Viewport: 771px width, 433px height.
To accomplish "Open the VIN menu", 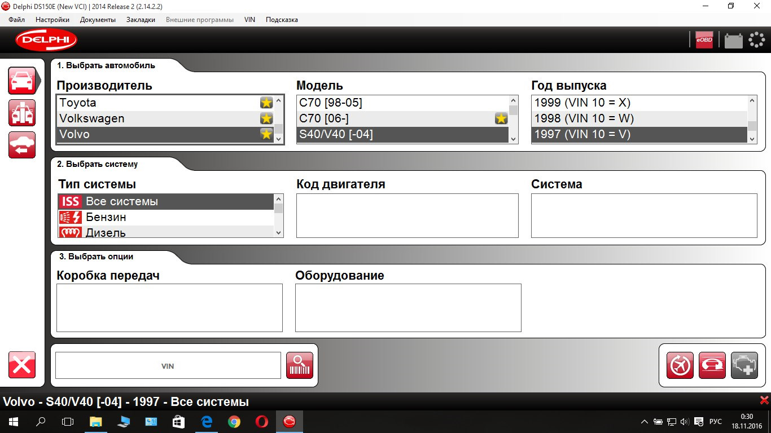I will tap(249, 20).
